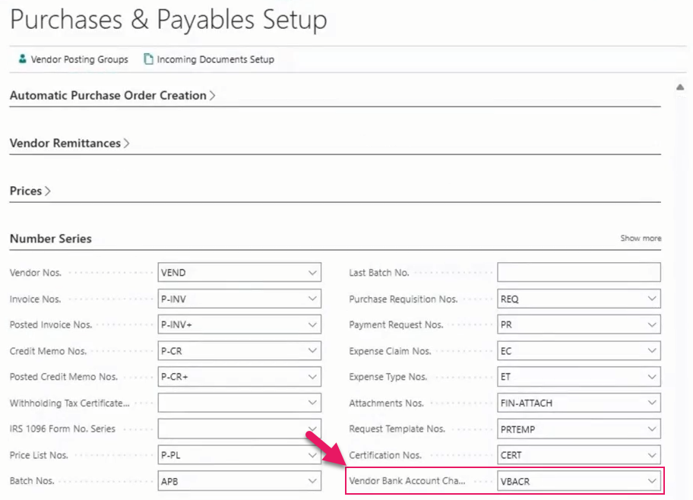Open Posted Credit Memo Nos. dropdown arrow

coord(312,377)
